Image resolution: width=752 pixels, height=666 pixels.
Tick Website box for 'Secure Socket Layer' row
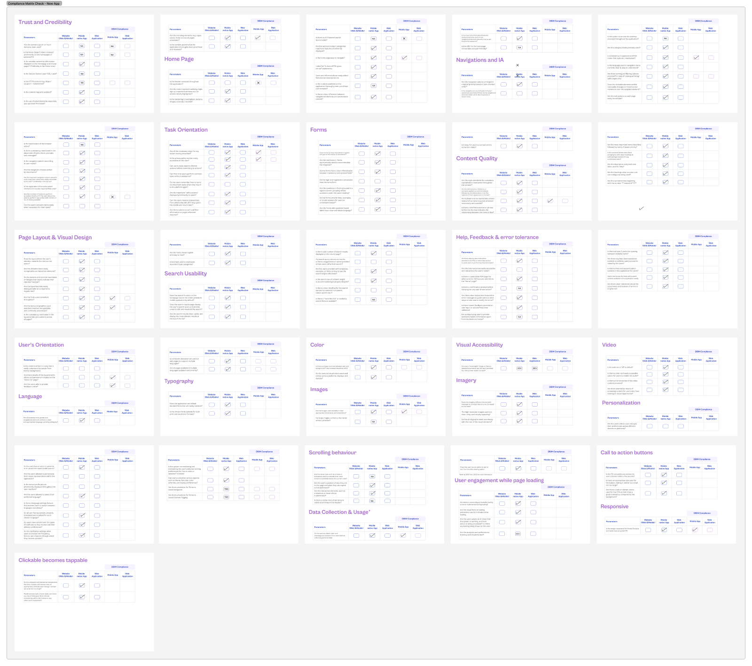[66, 74]
